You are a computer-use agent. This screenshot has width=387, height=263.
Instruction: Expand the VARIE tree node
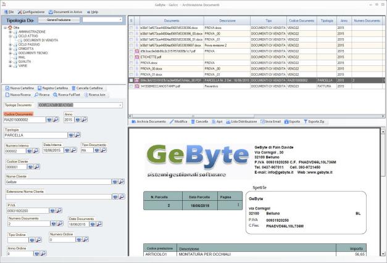tap(10, 66)
